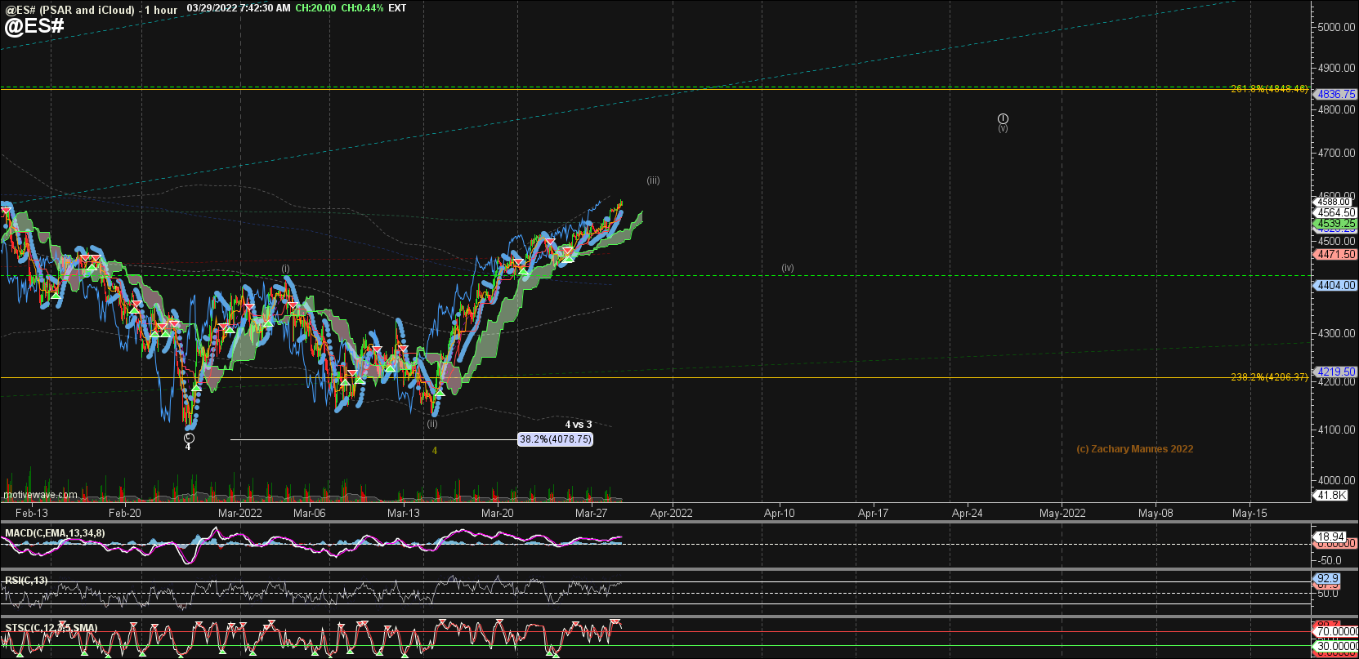Click the 30.00000 stochastic oversold tag
This screenshot has height=659, width=1359.
1336,646
